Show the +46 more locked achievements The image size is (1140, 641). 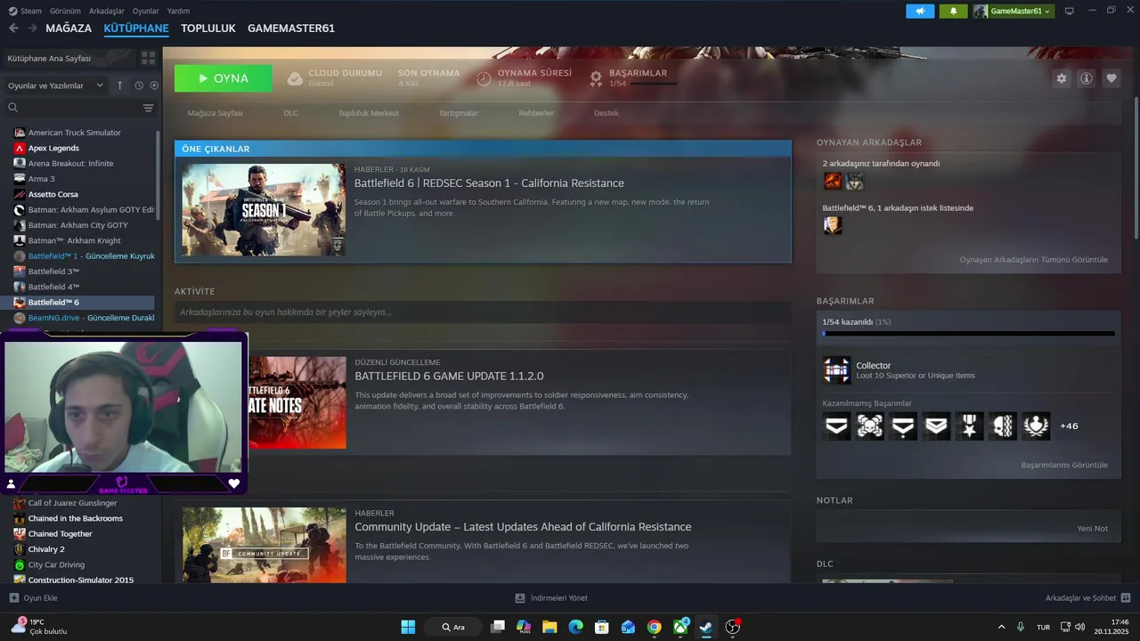click(1069, 426)
